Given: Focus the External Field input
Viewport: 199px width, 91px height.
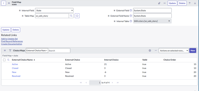Looking at the screenshot, I should pyautogui.click(x=152, y=10).
